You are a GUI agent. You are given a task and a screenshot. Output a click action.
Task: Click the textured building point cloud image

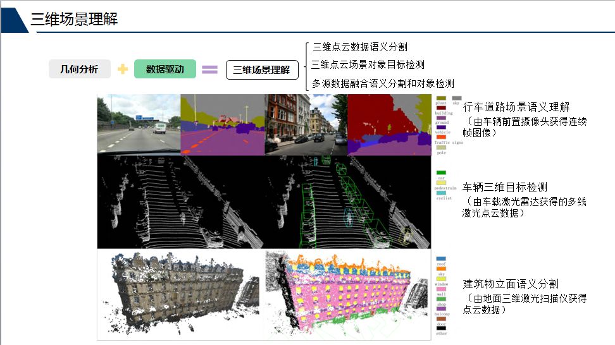coord(181,294)
